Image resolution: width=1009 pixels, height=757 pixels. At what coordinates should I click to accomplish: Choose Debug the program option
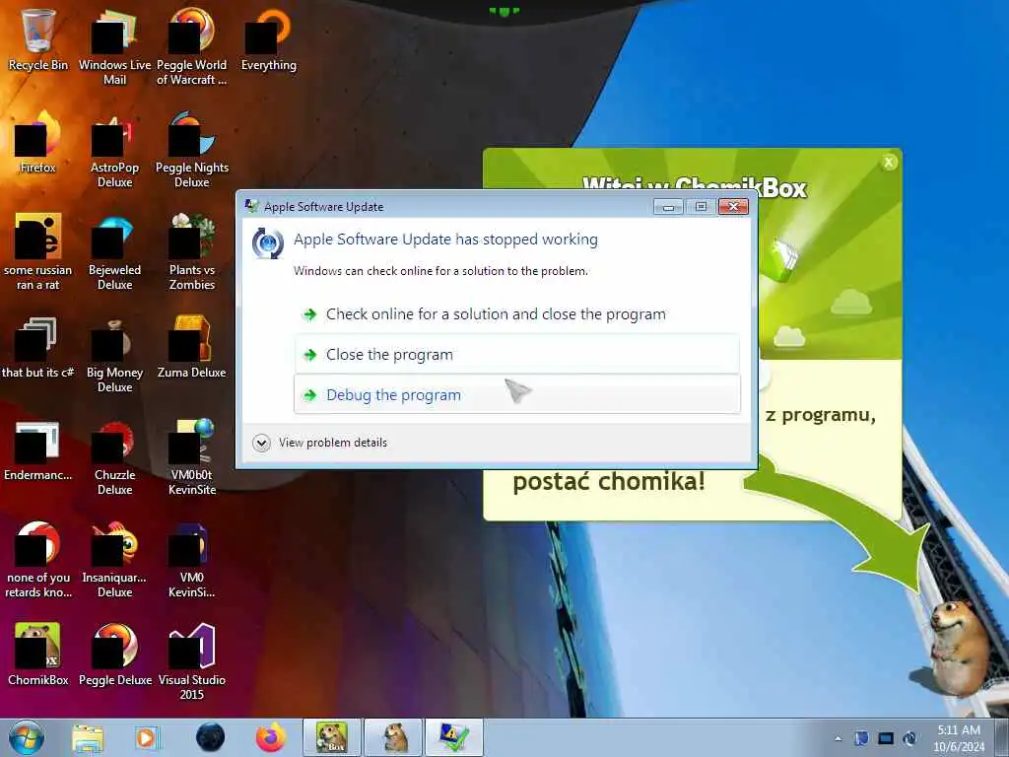pyautogui.click(x=516, y=394)
